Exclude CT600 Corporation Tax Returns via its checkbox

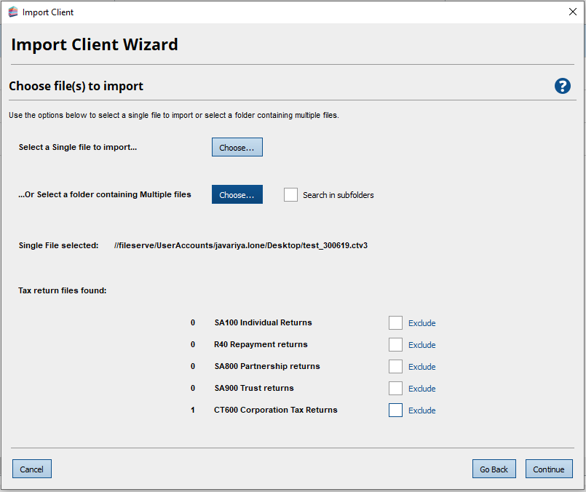pos(395,410)
